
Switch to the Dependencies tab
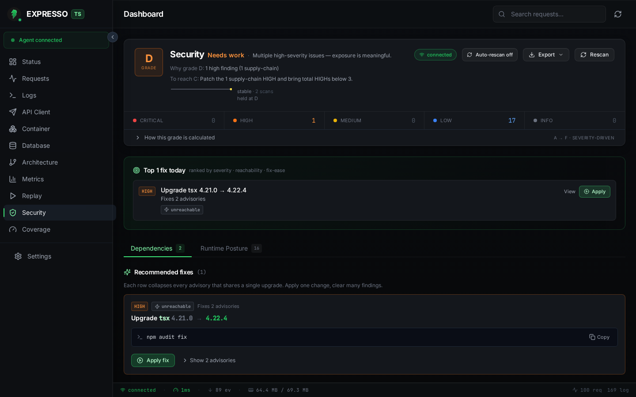pos(158,248)
